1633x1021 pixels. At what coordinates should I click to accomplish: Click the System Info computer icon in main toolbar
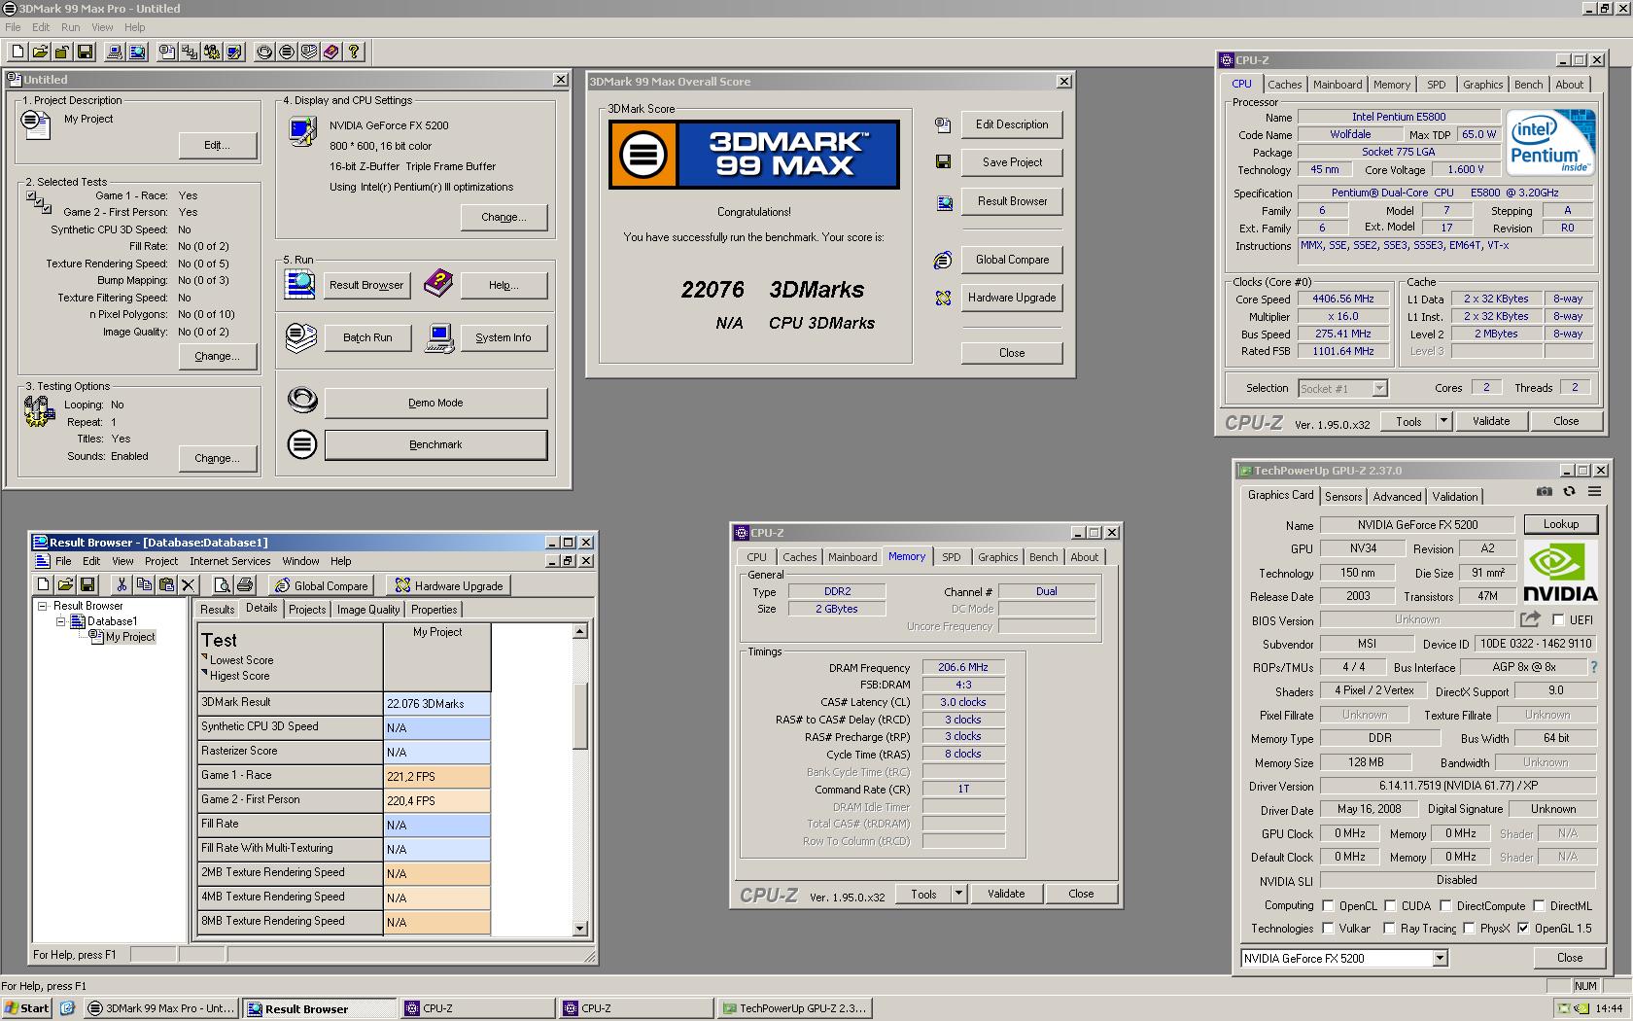[x=115, y=52]
